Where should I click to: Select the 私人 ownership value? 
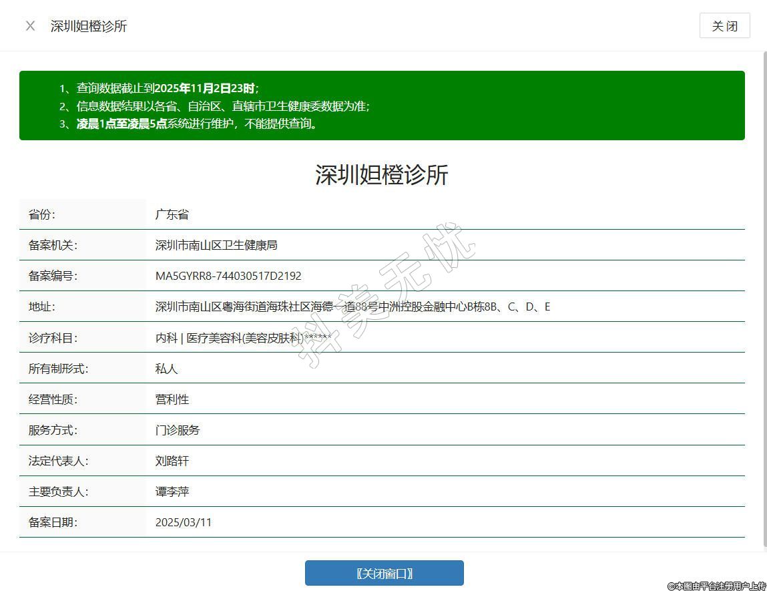[167, 369]
